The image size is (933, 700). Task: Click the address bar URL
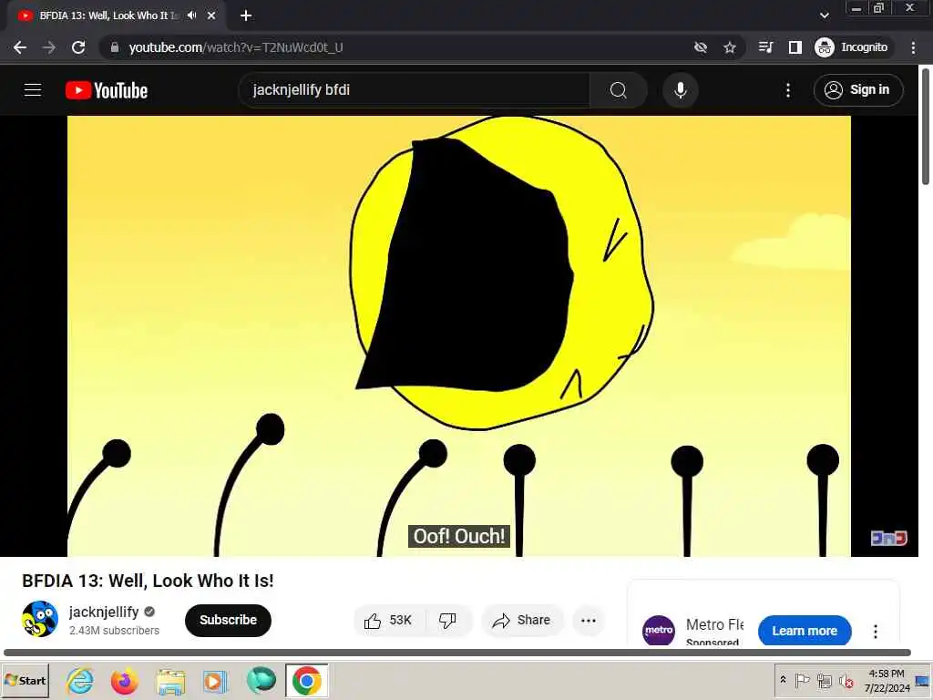pos(236,47)
